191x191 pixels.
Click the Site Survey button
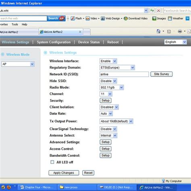pyautogui.click(x=161, y=74)
